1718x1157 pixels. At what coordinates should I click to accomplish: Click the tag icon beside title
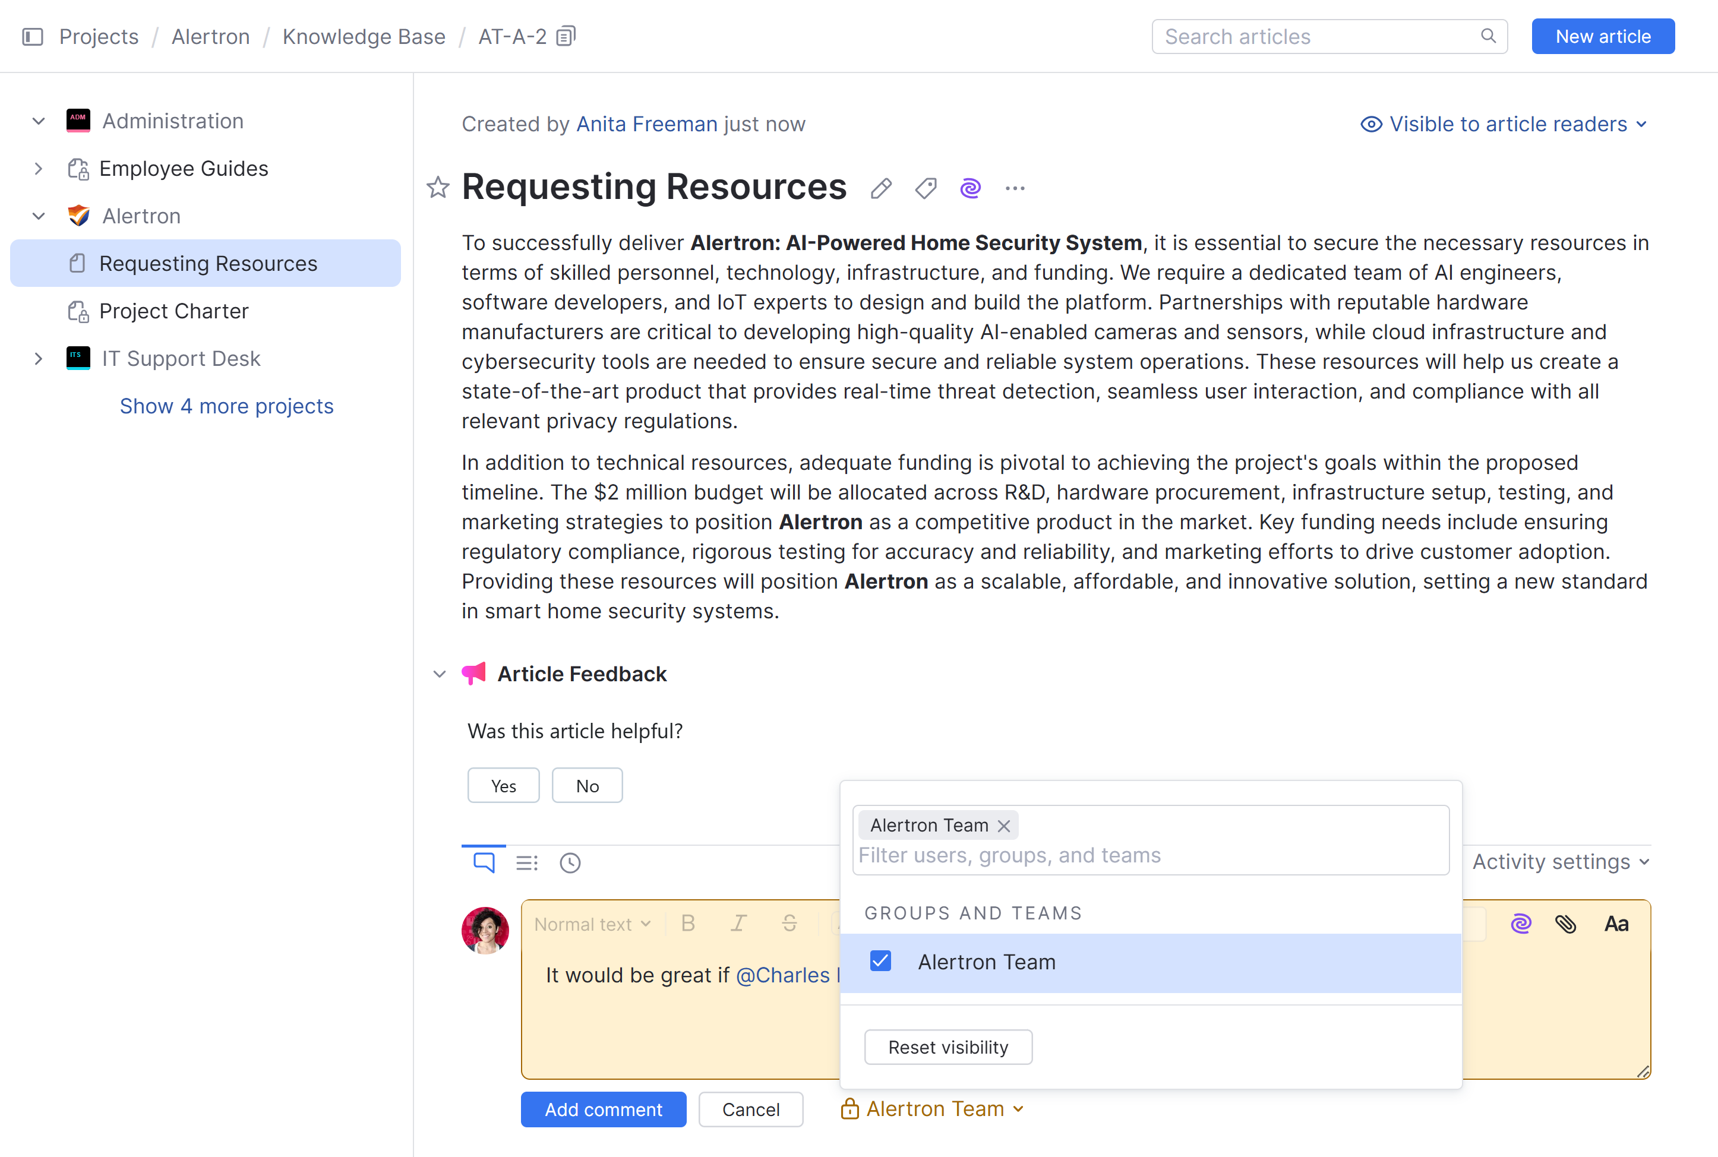(x=926, y=189)
